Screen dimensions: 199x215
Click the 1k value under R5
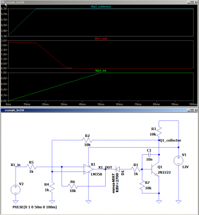[x=31, y=171]
